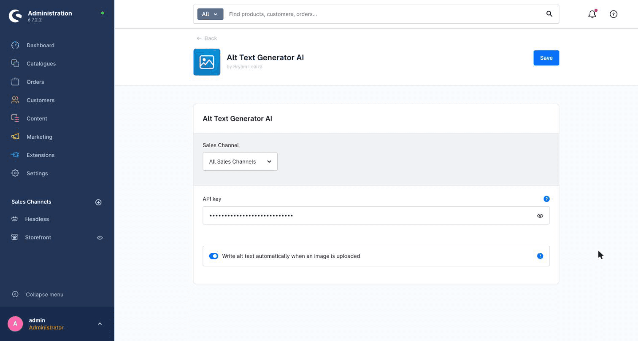Click the Storefront shop icon
638x341 pixels.
coord(15,237)
